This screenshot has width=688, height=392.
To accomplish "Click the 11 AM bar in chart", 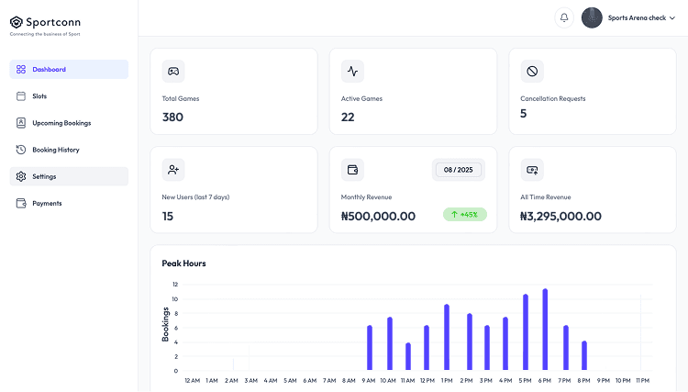I will [408, 356].
